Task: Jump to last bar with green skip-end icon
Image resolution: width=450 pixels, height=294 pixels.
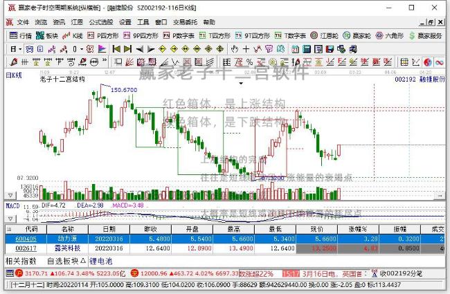Action: [127, 49]
